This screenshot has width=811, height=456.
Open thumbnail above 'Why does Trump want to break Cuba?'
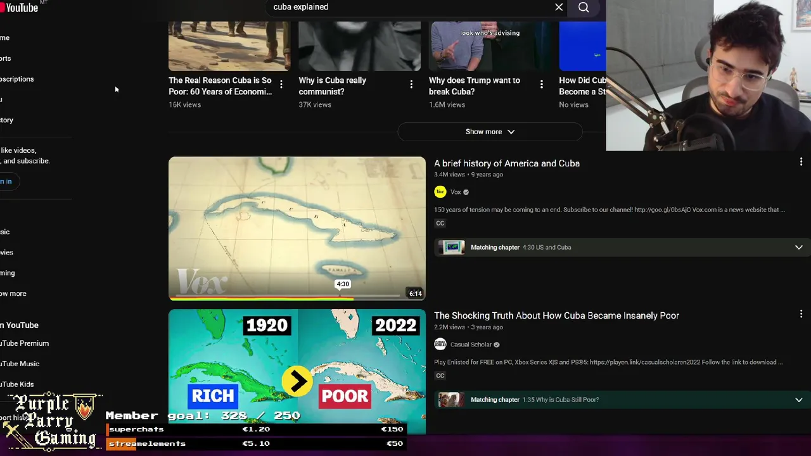pyautogui.click(x=490, y=46)
